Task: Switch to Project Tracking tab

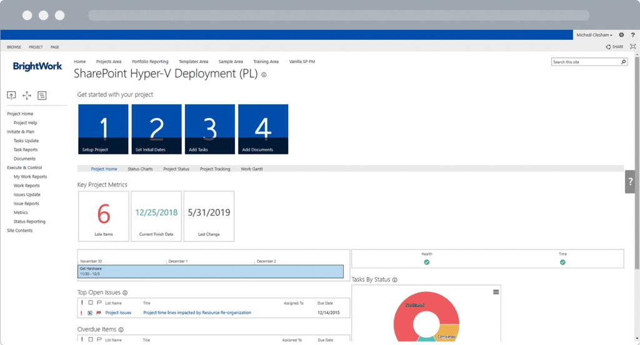Action: (x=215, y=169)
